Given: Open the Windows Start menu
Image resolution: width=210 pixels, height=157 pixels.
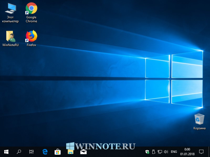Looking at the screenshot, I should (6, 152).
